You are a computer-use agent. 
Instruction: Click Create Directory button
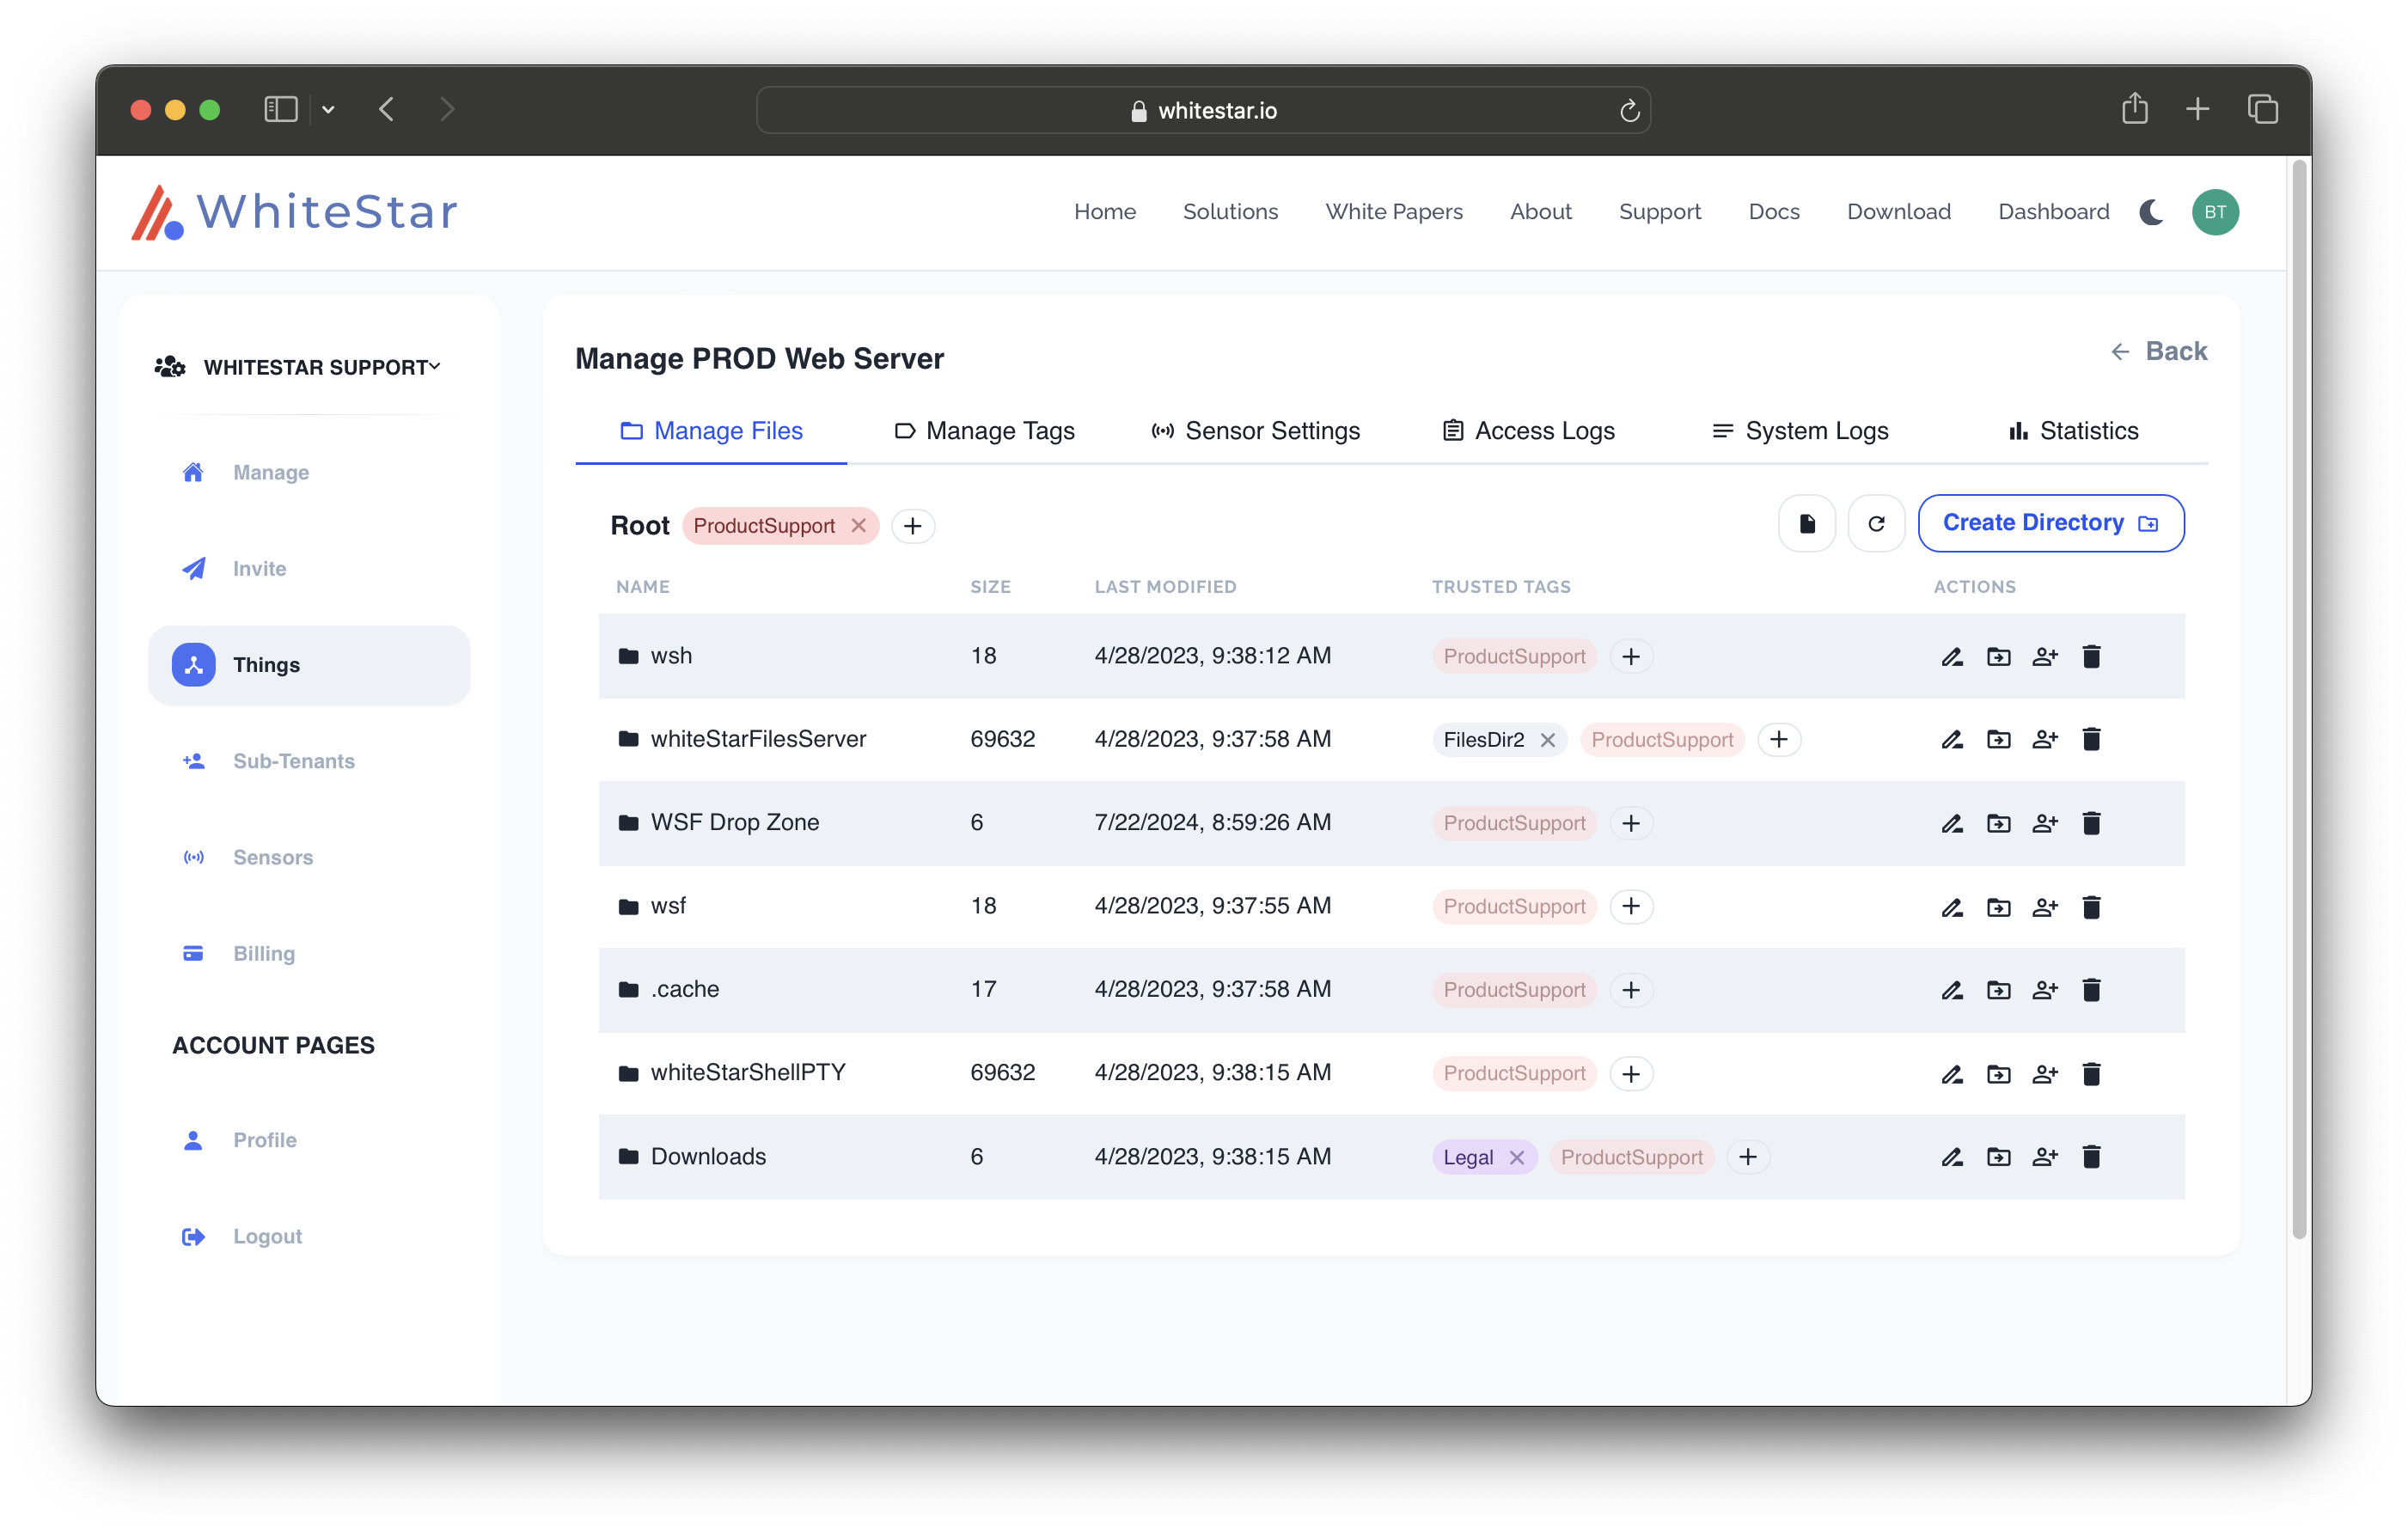point(2050,522)
